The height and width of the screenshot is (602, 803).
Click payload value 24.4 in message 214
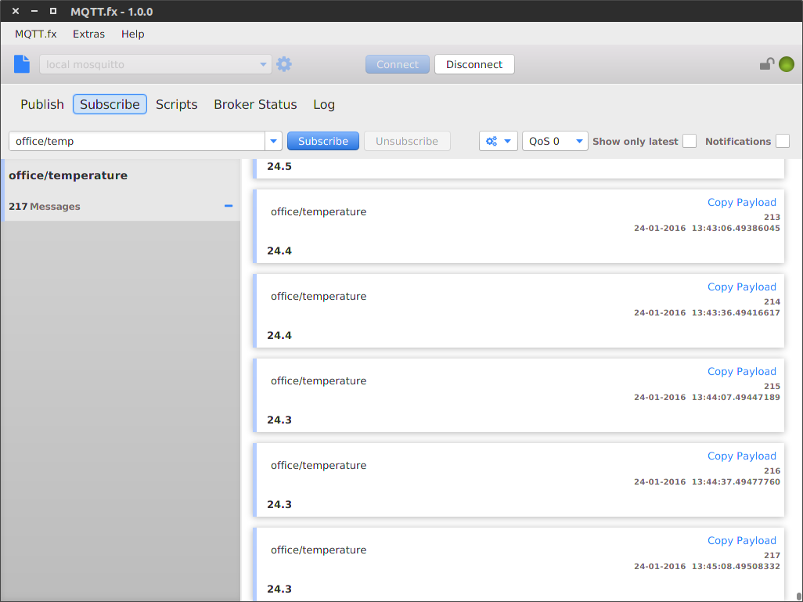[x=279, y=335]
